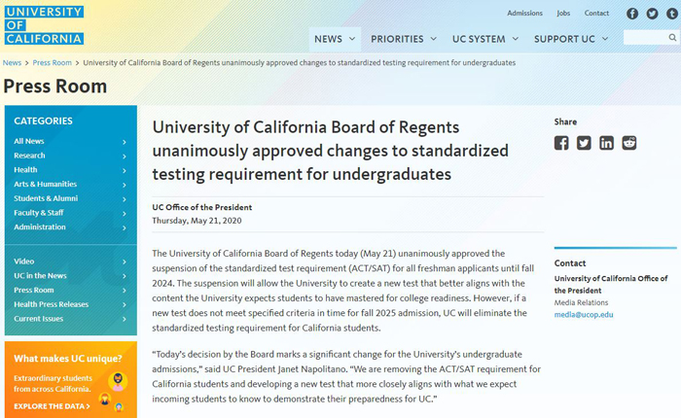The image size is (681, 418).
Task: Open UC Facebook page from header icon
Action: (x=632, y=14)
